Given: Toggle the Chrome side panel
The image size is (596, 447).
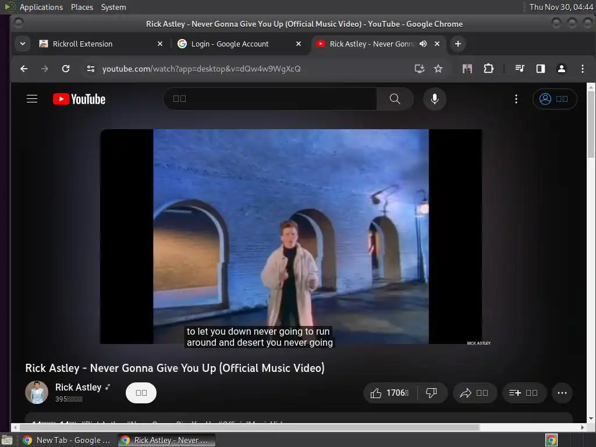Looking at the screenshot, I should tap(541, 69).
